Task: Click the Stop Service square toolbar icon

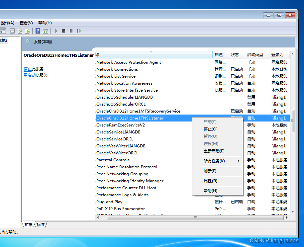Action: tap(63, 31)
